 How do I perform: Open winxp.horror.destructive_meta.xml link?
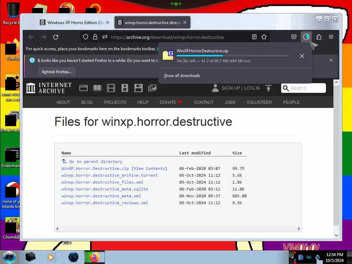click(101, 196)
